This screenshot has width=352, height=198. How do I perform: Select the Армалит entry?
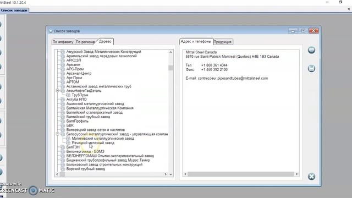tap(73, 65)
